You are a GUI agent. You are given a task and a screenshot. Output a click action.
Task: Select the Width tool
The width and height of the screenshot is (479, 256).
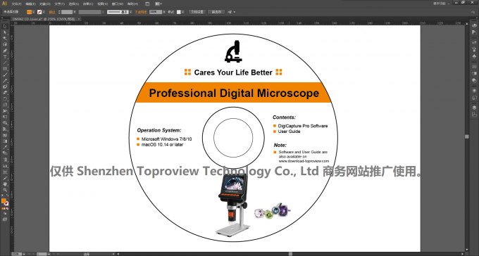tap(5, 110)
